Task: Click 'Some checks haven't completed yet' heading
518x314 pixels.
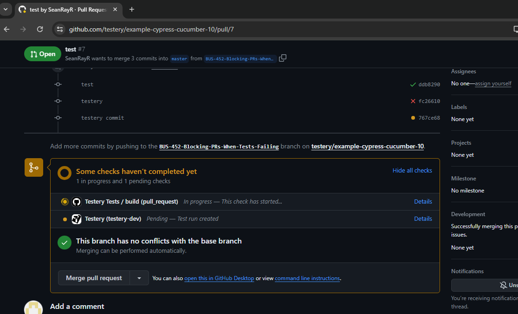Action: tap(136, 171)
